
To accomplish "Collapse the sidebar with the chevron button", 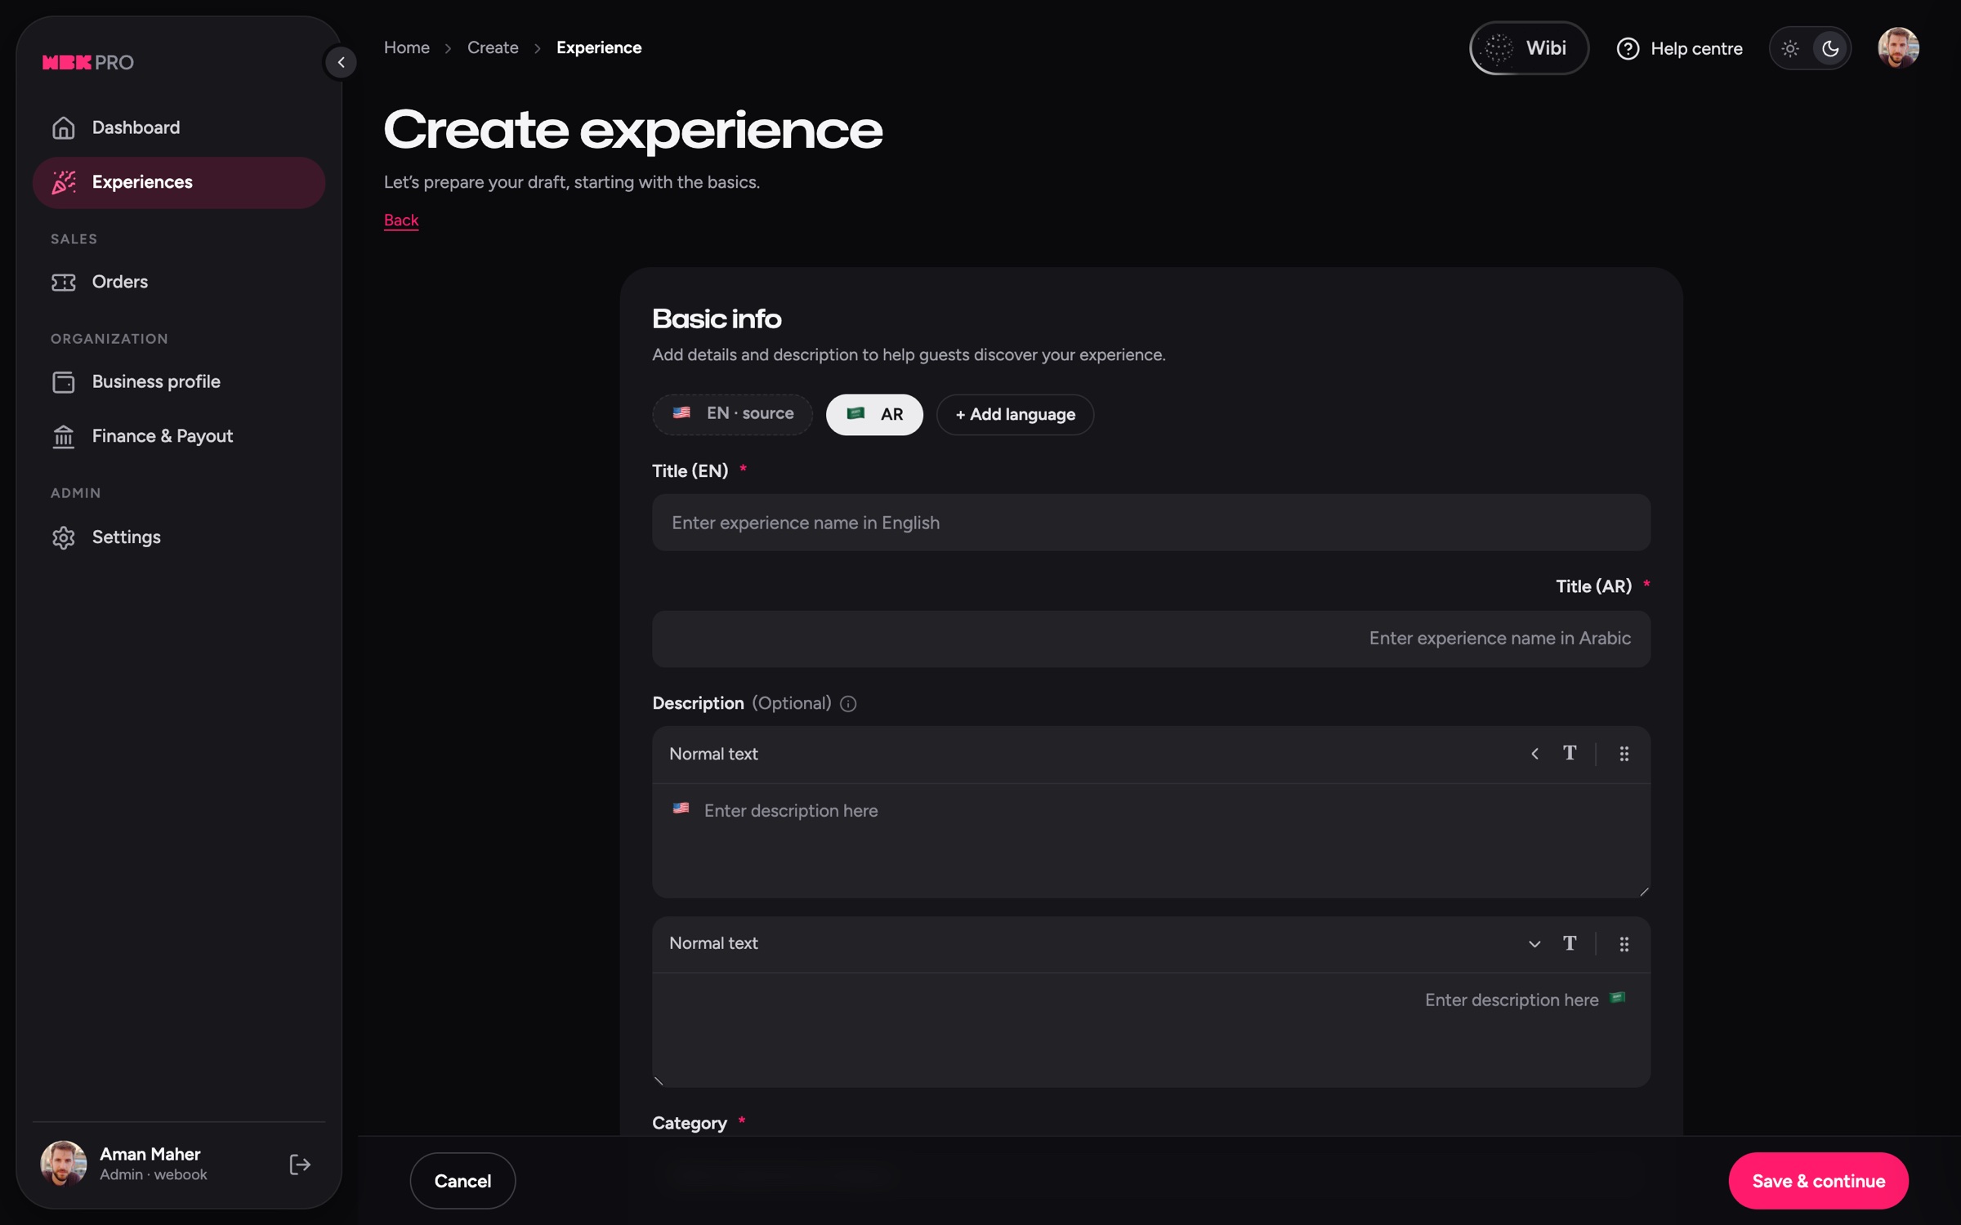I will point(341,62).
